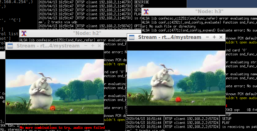Close the right Stream window over Node: h3
The height and width of the screenshot is (131, 257).
(221, 37)
